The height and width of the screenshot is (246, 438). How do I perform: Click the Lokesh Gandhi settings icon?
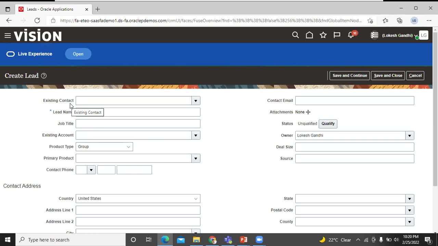pos(374,35)
